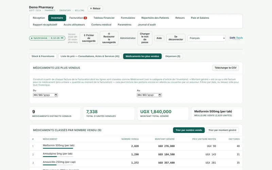The image size is (272, 170).
Task: Open the Du date calendar picker icon
Action: pyautogui.click(x=56, y=95)
